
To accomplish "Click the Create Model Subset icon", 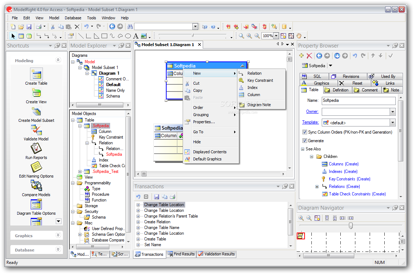I will pyautogui.click(x=36, y=111).
